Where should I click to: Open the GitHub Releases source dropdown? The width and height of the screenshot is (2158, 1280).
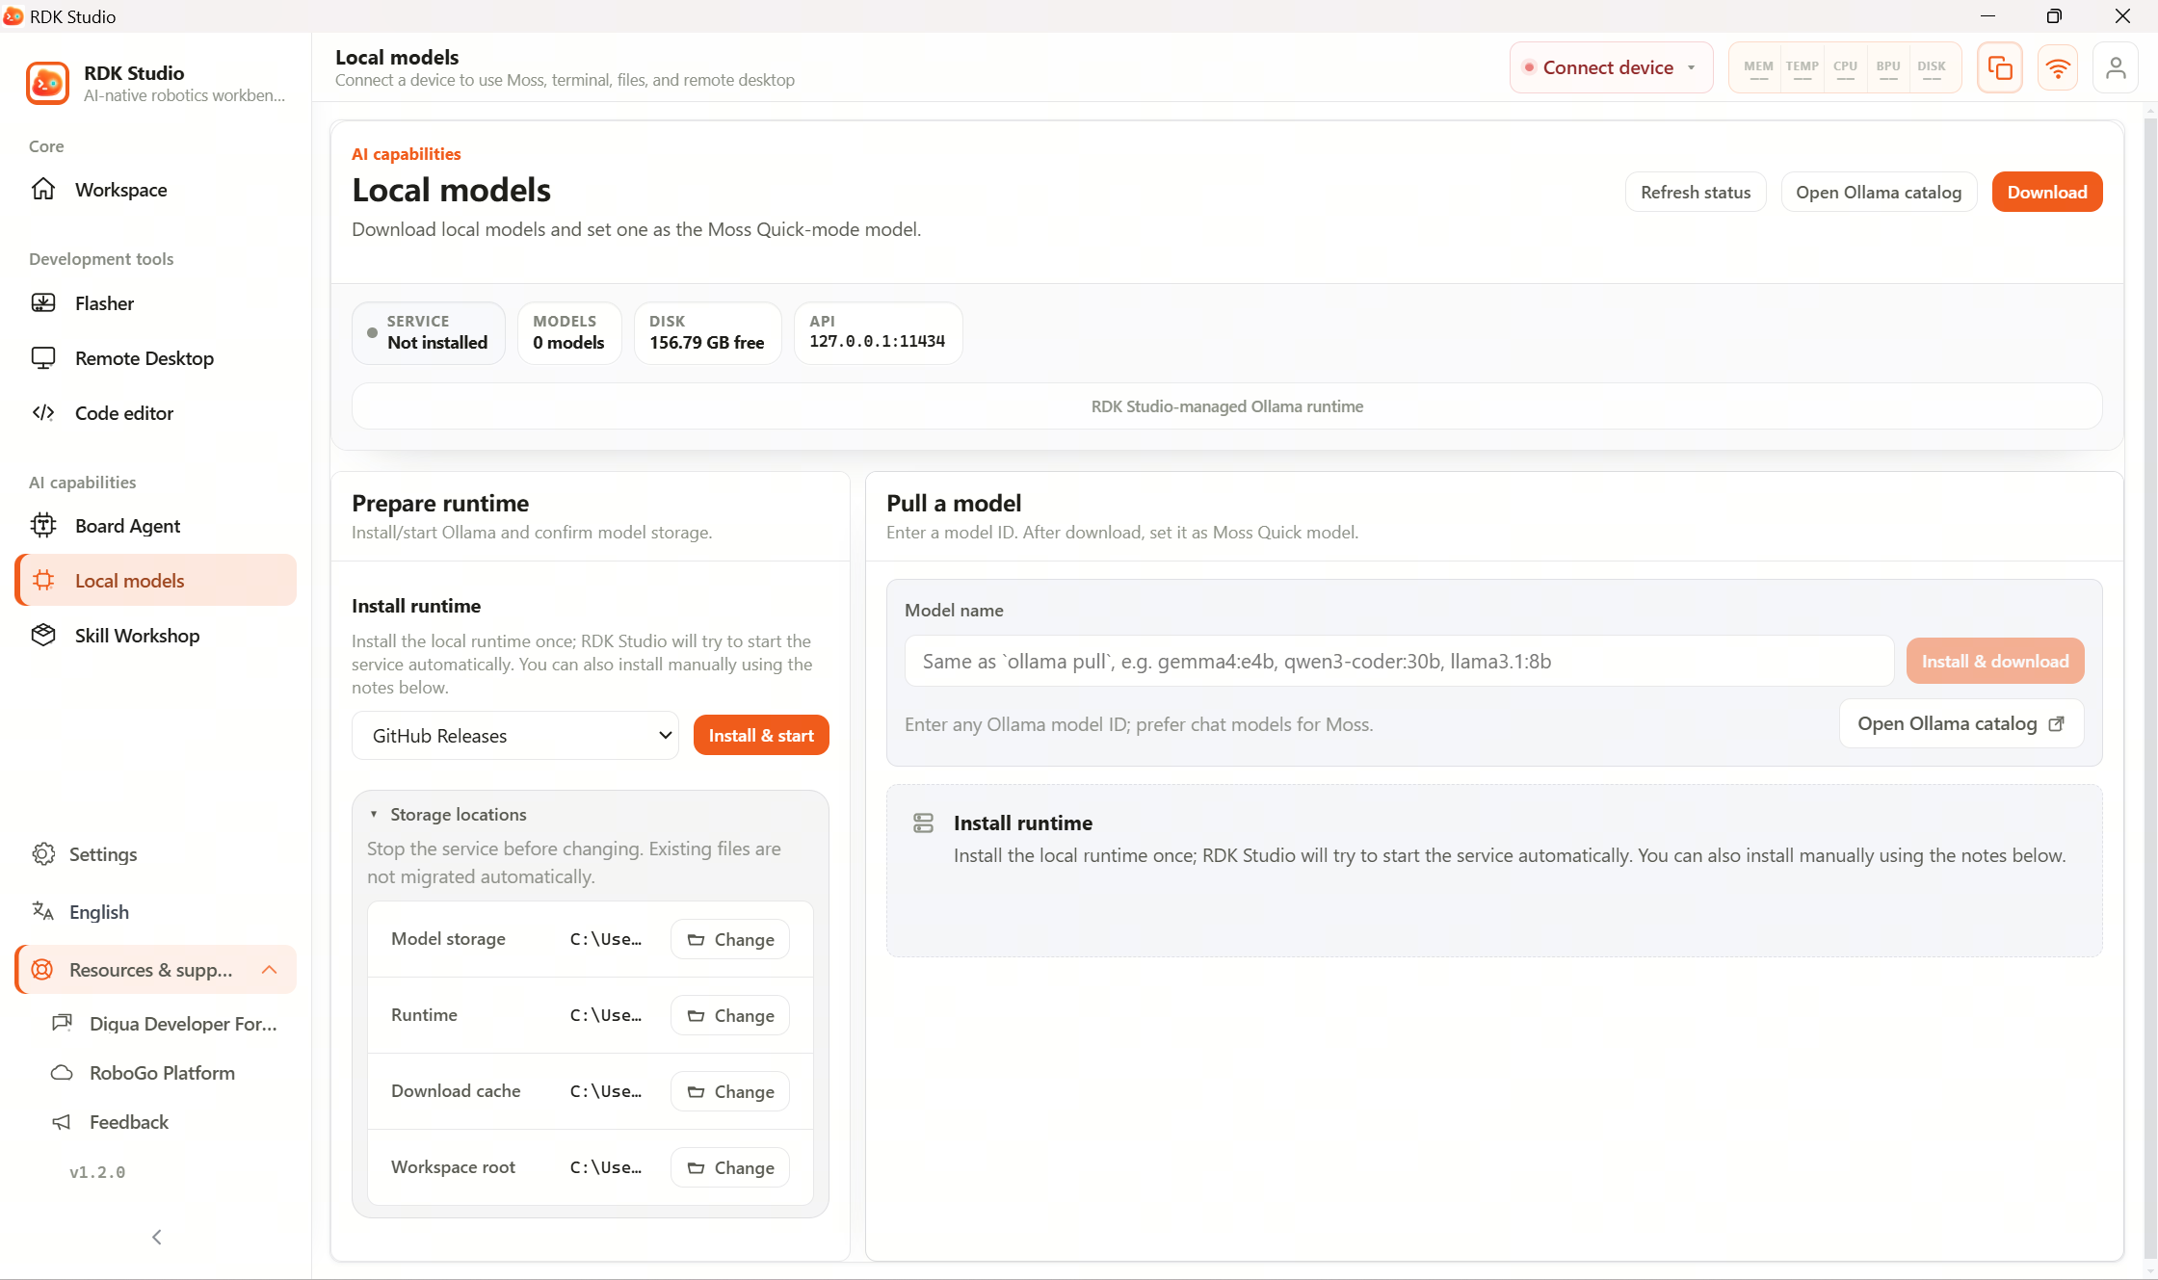pos(515,736)
